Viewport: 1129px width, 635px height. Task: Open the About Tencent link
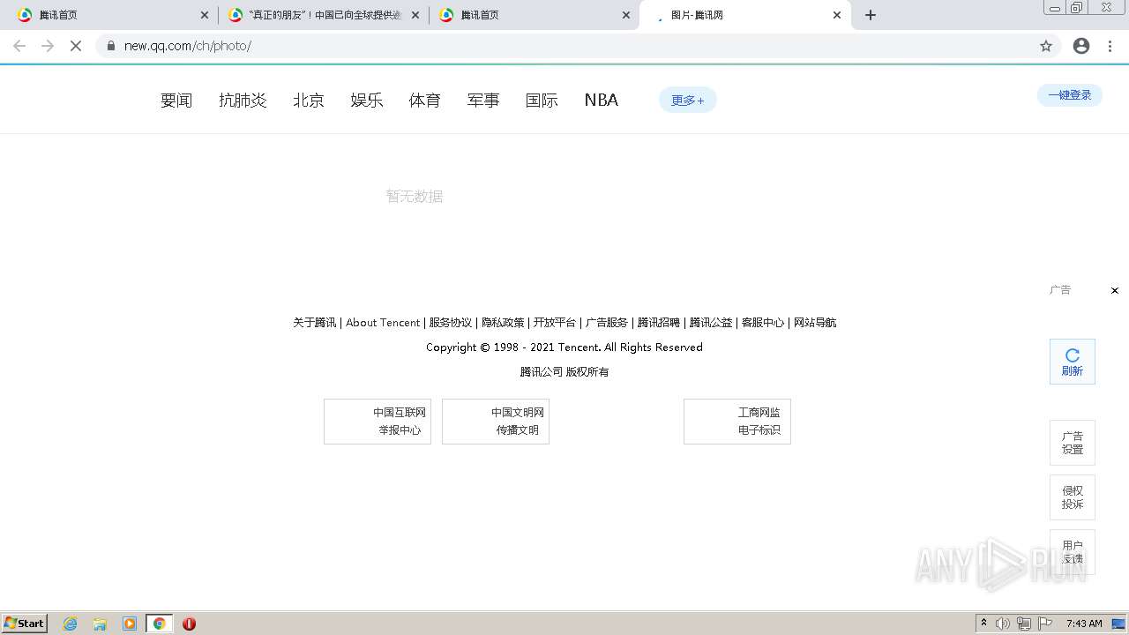[383, 323]
